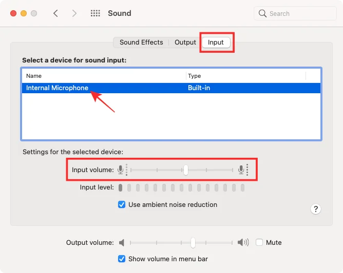
Task: Click the magnifying glass search icon
Action: click(x=263, y=13)
